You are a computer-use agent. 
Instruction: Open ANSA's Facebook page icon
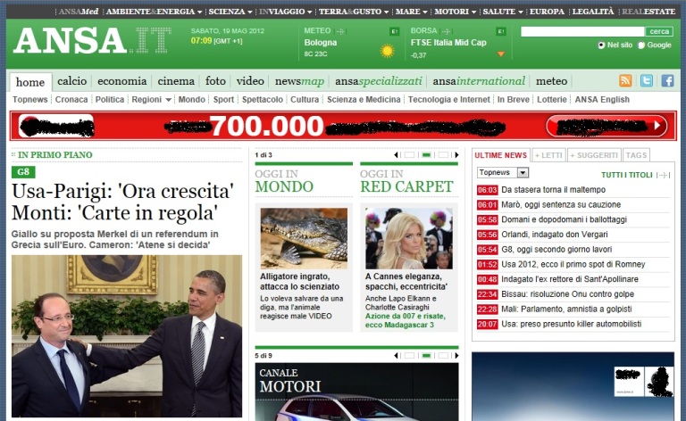click(x=666, y=81)
